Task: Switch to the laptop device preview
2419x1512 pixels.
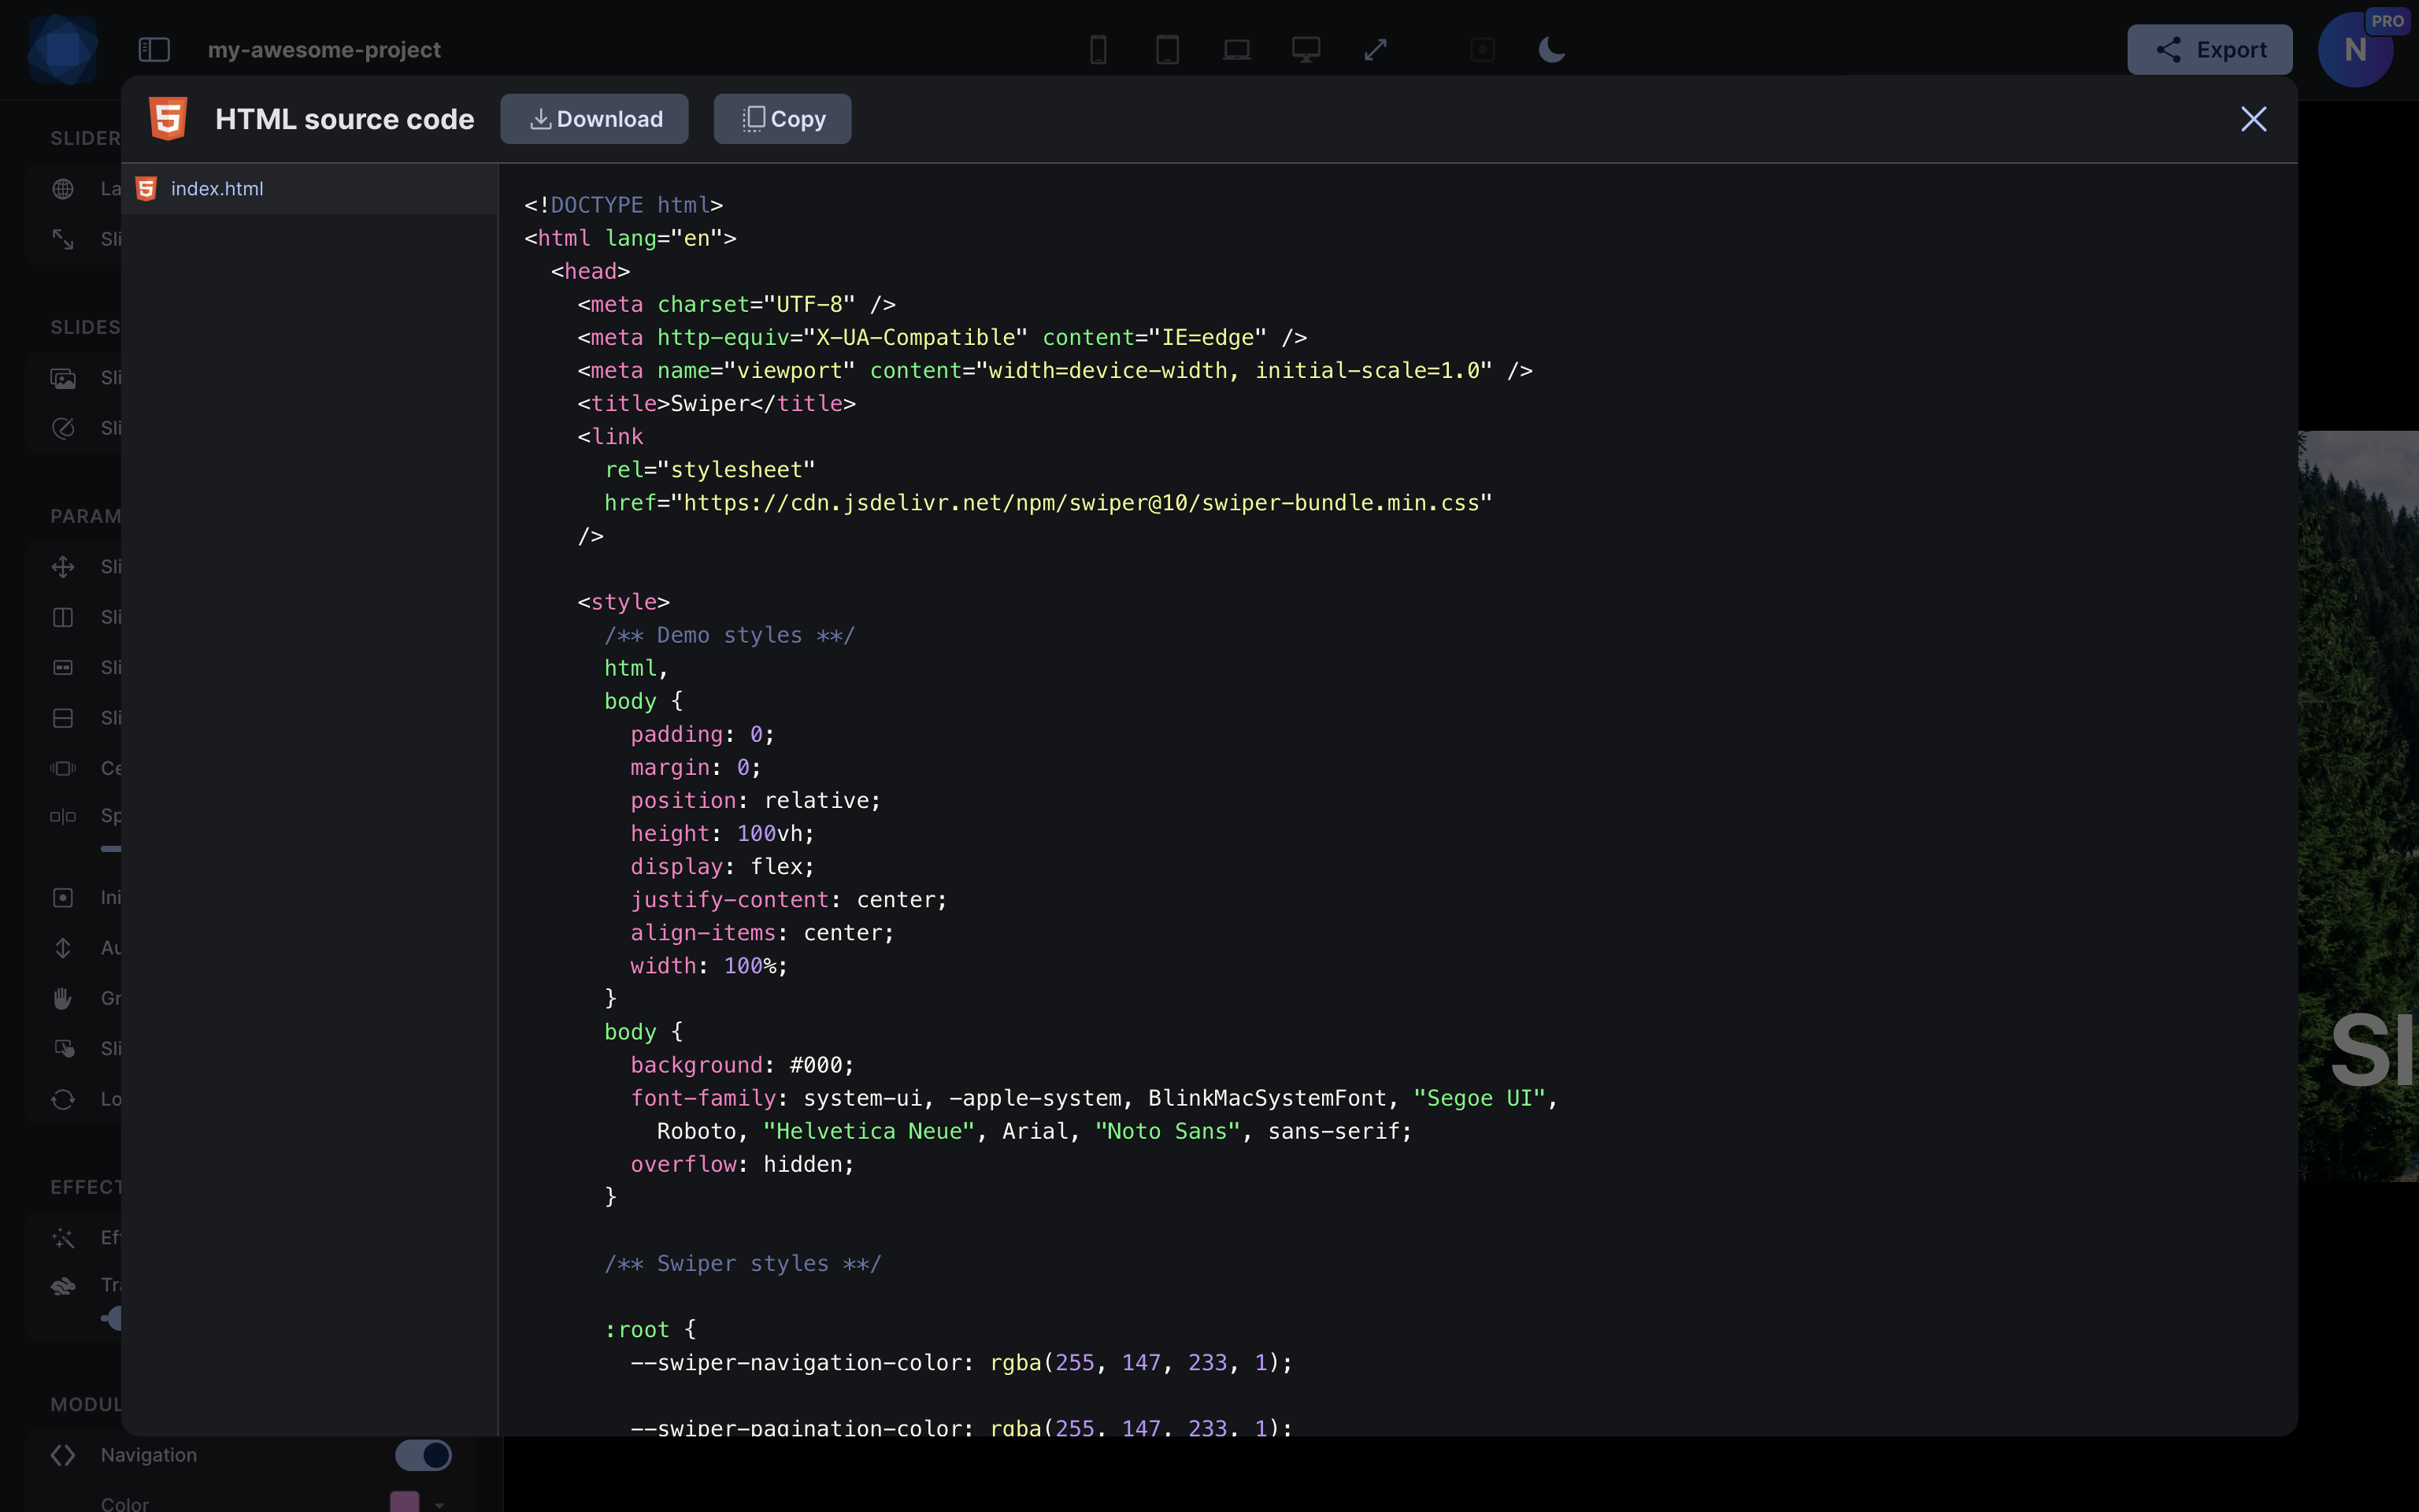Action: click(x=1236, y=49)
